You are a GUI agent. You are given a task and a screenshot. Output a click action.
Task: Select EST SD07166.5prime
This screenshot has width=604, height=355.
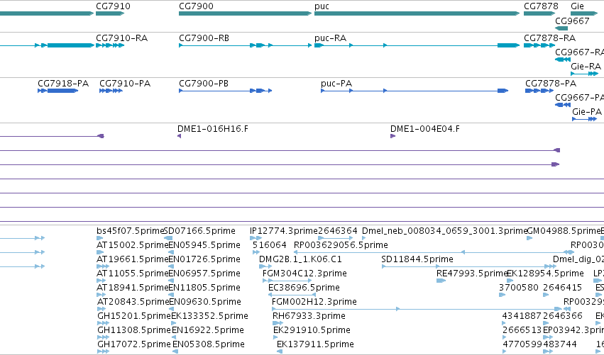pos(199,231)
